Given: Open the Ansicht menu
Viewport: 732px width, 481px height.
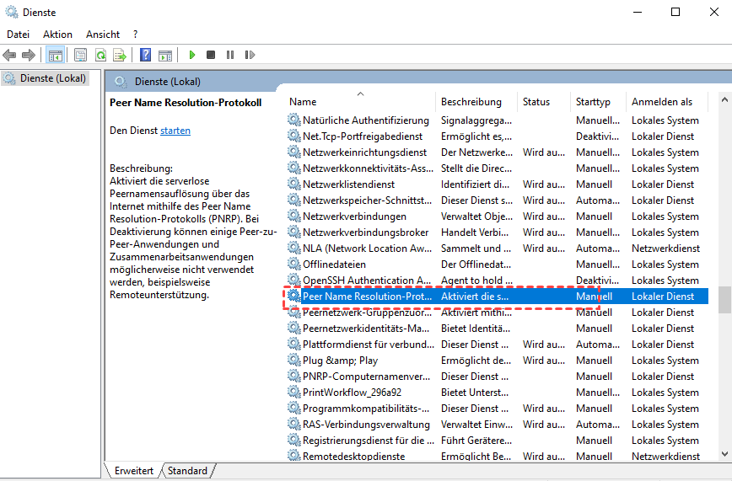Looking at the screenshot, I should coord(102,34).
